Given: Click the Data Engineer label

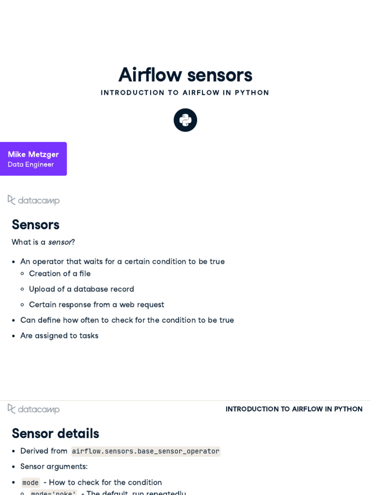Looking at the screenshot, I should tap(30, 164).
